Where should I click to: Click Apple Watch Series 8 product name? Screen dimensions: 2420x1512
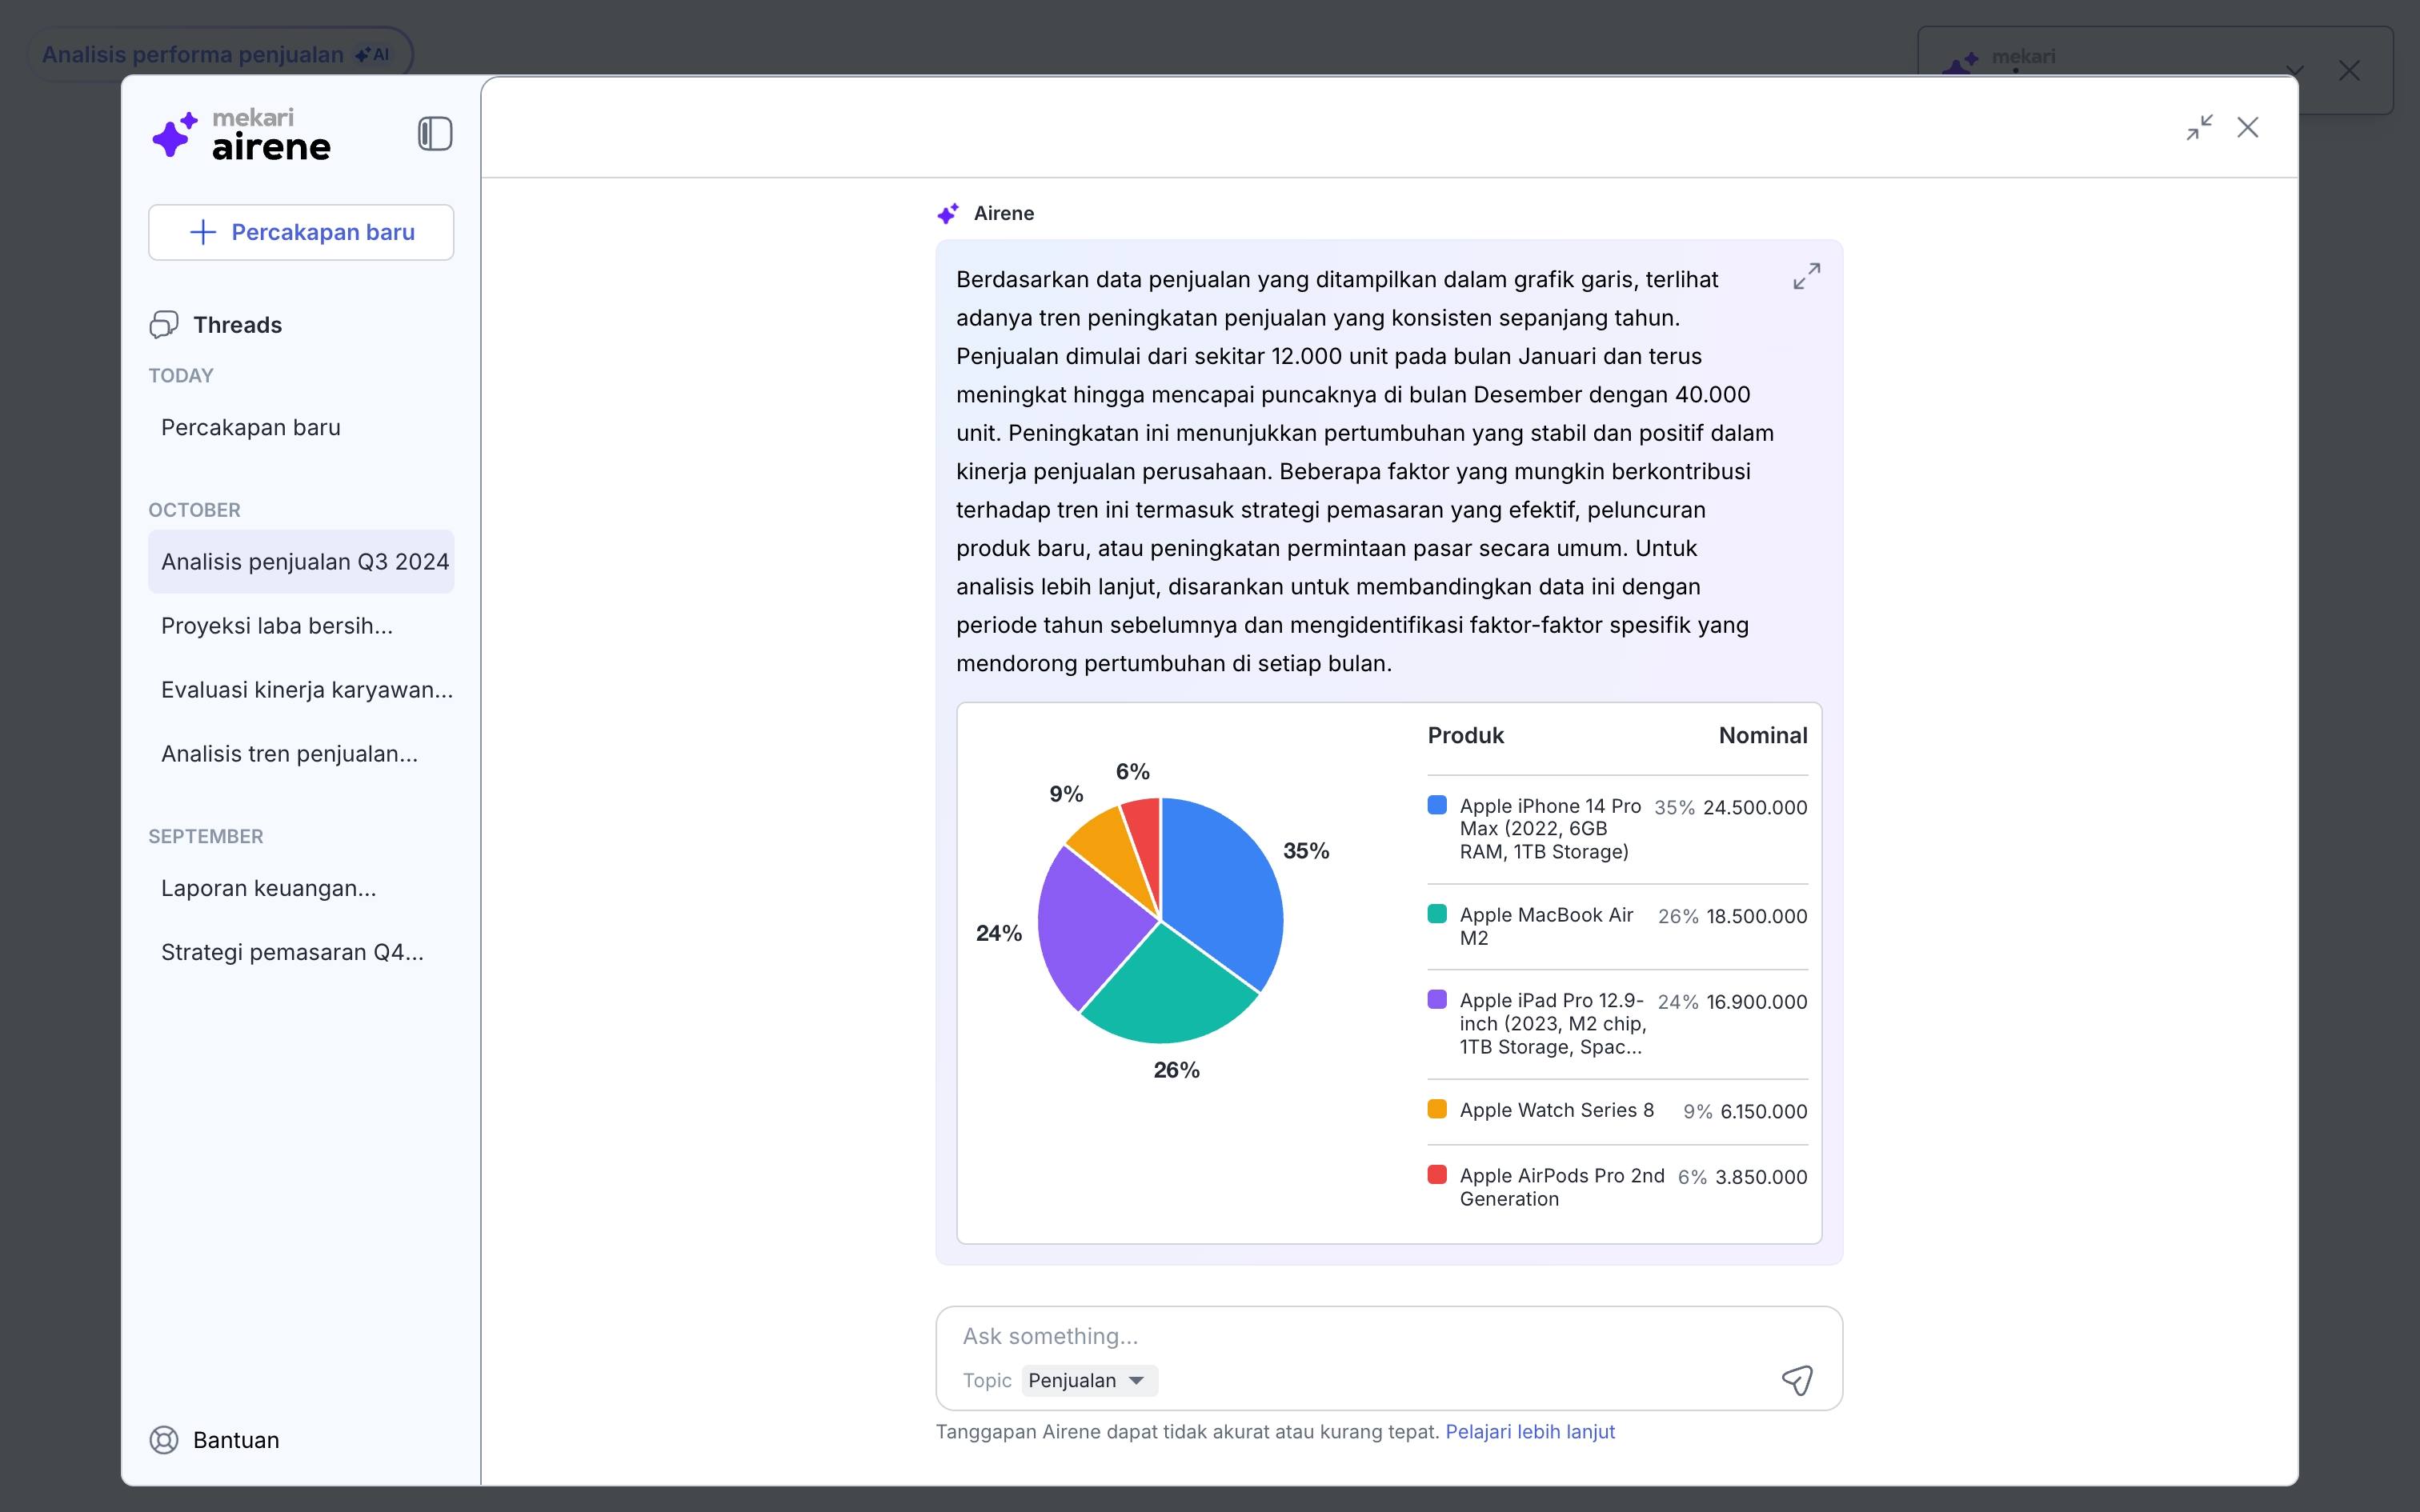(1556, 1110)
